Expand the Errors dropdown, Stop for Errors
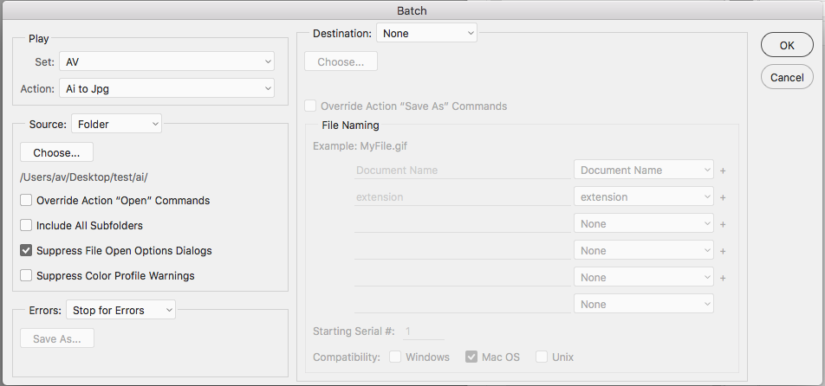 (120, 310)
